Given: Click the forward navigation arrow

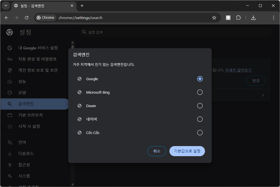Looking at the screenshot, I should pos(17,18).
